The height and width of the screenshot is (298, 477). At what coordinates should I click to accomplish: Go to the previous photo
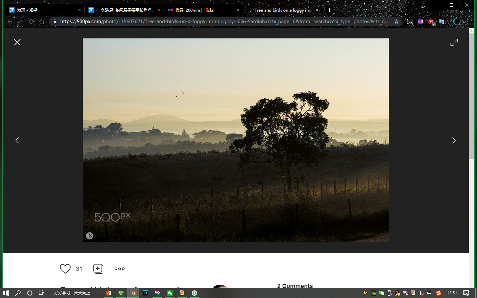pos(17,140)
